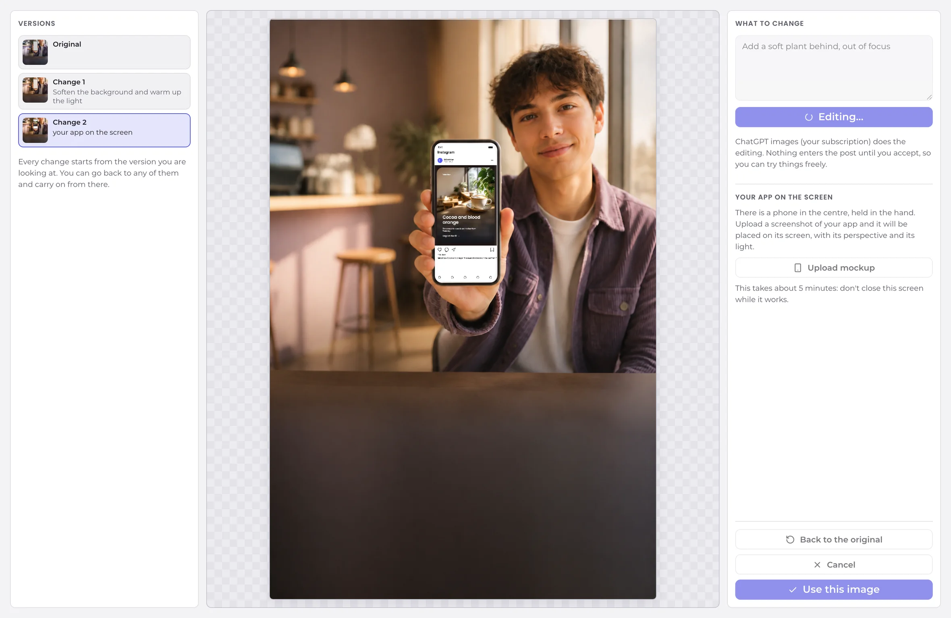The image size is (951, 618).
Task: Click the Change 2 thumbnail image
Action: (x=35, y=130)
